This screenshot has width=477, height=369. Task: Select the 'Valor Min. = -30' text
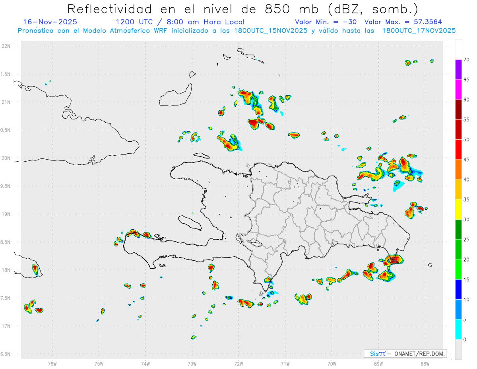[326, 22]
